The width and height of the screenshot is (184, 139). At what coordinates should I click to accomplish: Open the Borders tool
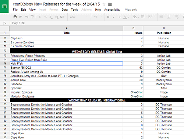[x=142, y=17]
